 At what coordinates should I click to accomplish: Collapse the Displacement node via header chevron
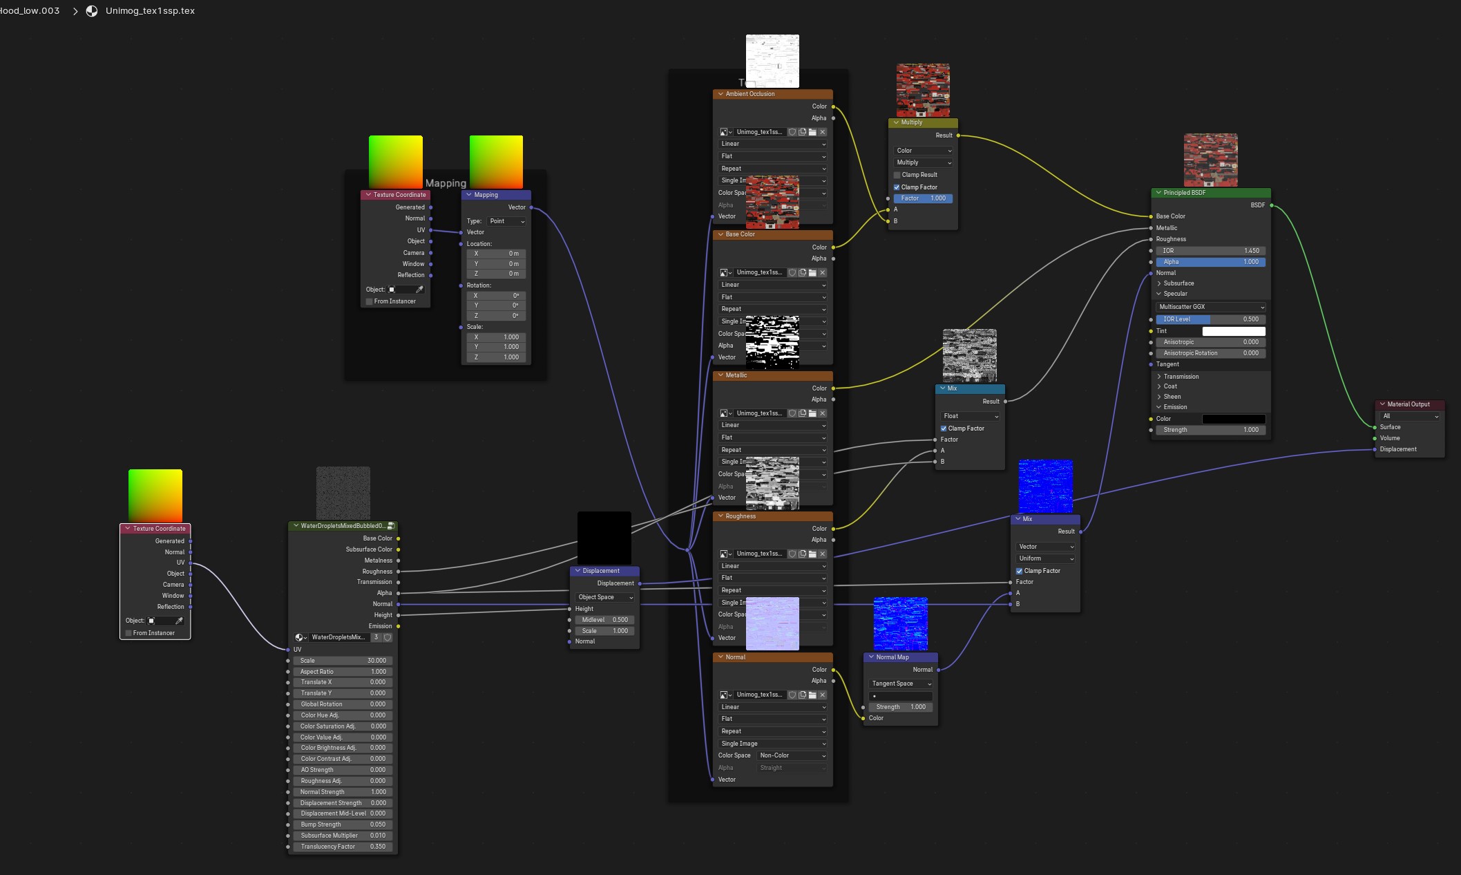click(x=578, y=571)
